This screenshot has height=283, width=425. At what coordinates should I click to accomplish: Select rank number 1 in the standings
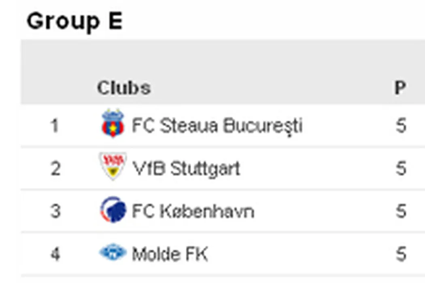click(x=55, y=126)
